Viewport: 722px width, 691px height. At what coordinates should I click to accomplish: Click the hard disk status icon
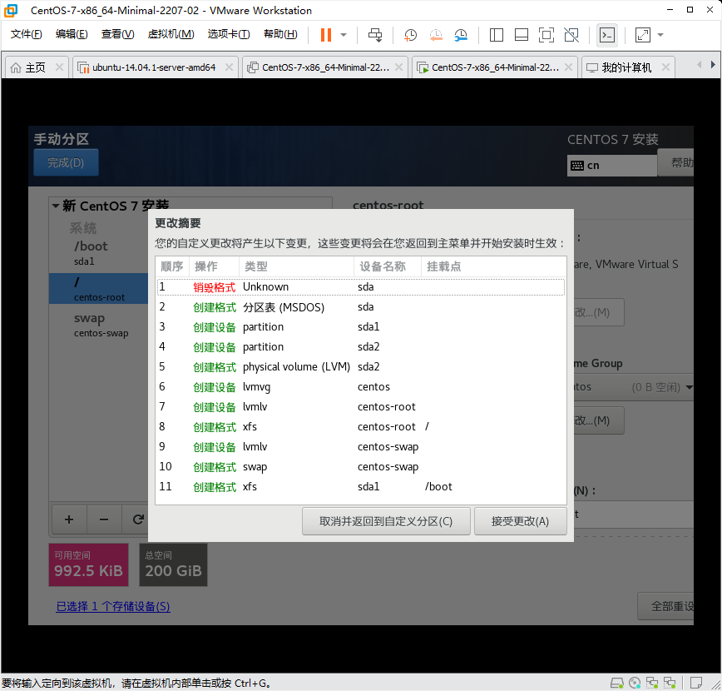click(x=617, y=683)
